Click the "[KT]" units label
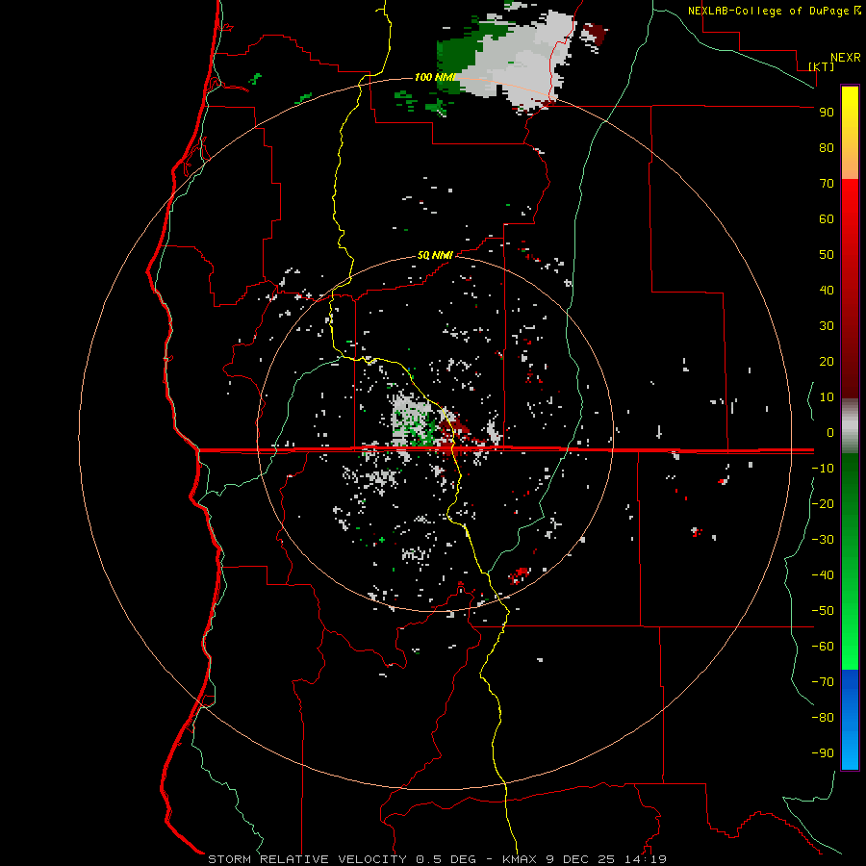This screenshot has height=866, width=866. (x=822, y=66)
